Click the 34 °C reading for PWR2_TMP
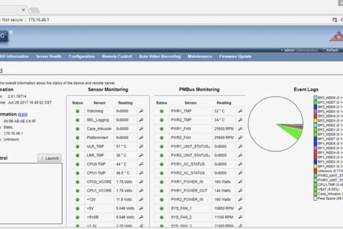343x229 pixels. coord(219,120)
